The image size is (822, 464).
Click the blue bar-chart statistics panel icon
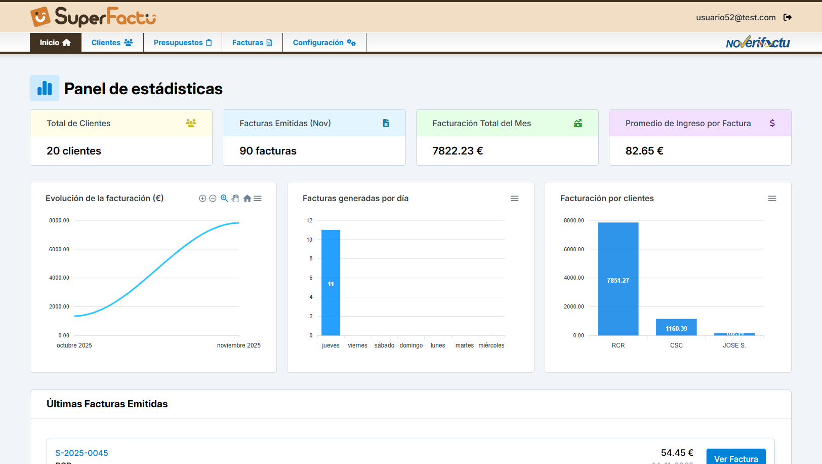45,88
